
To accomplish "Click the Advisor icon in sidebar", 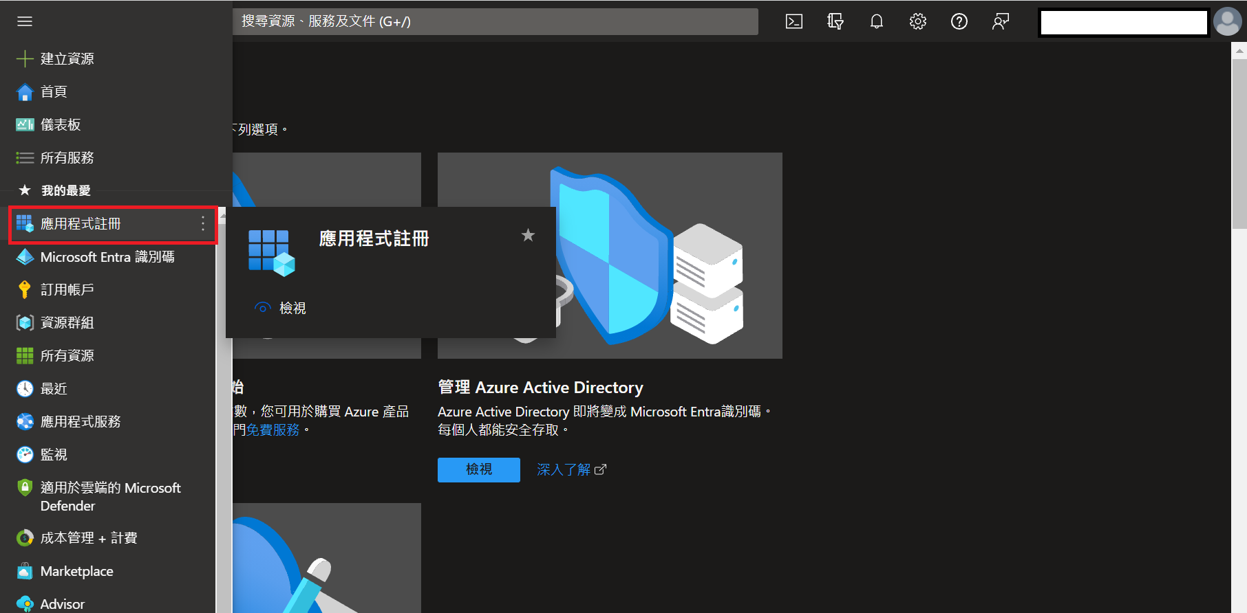I will (x=25, y=604).
